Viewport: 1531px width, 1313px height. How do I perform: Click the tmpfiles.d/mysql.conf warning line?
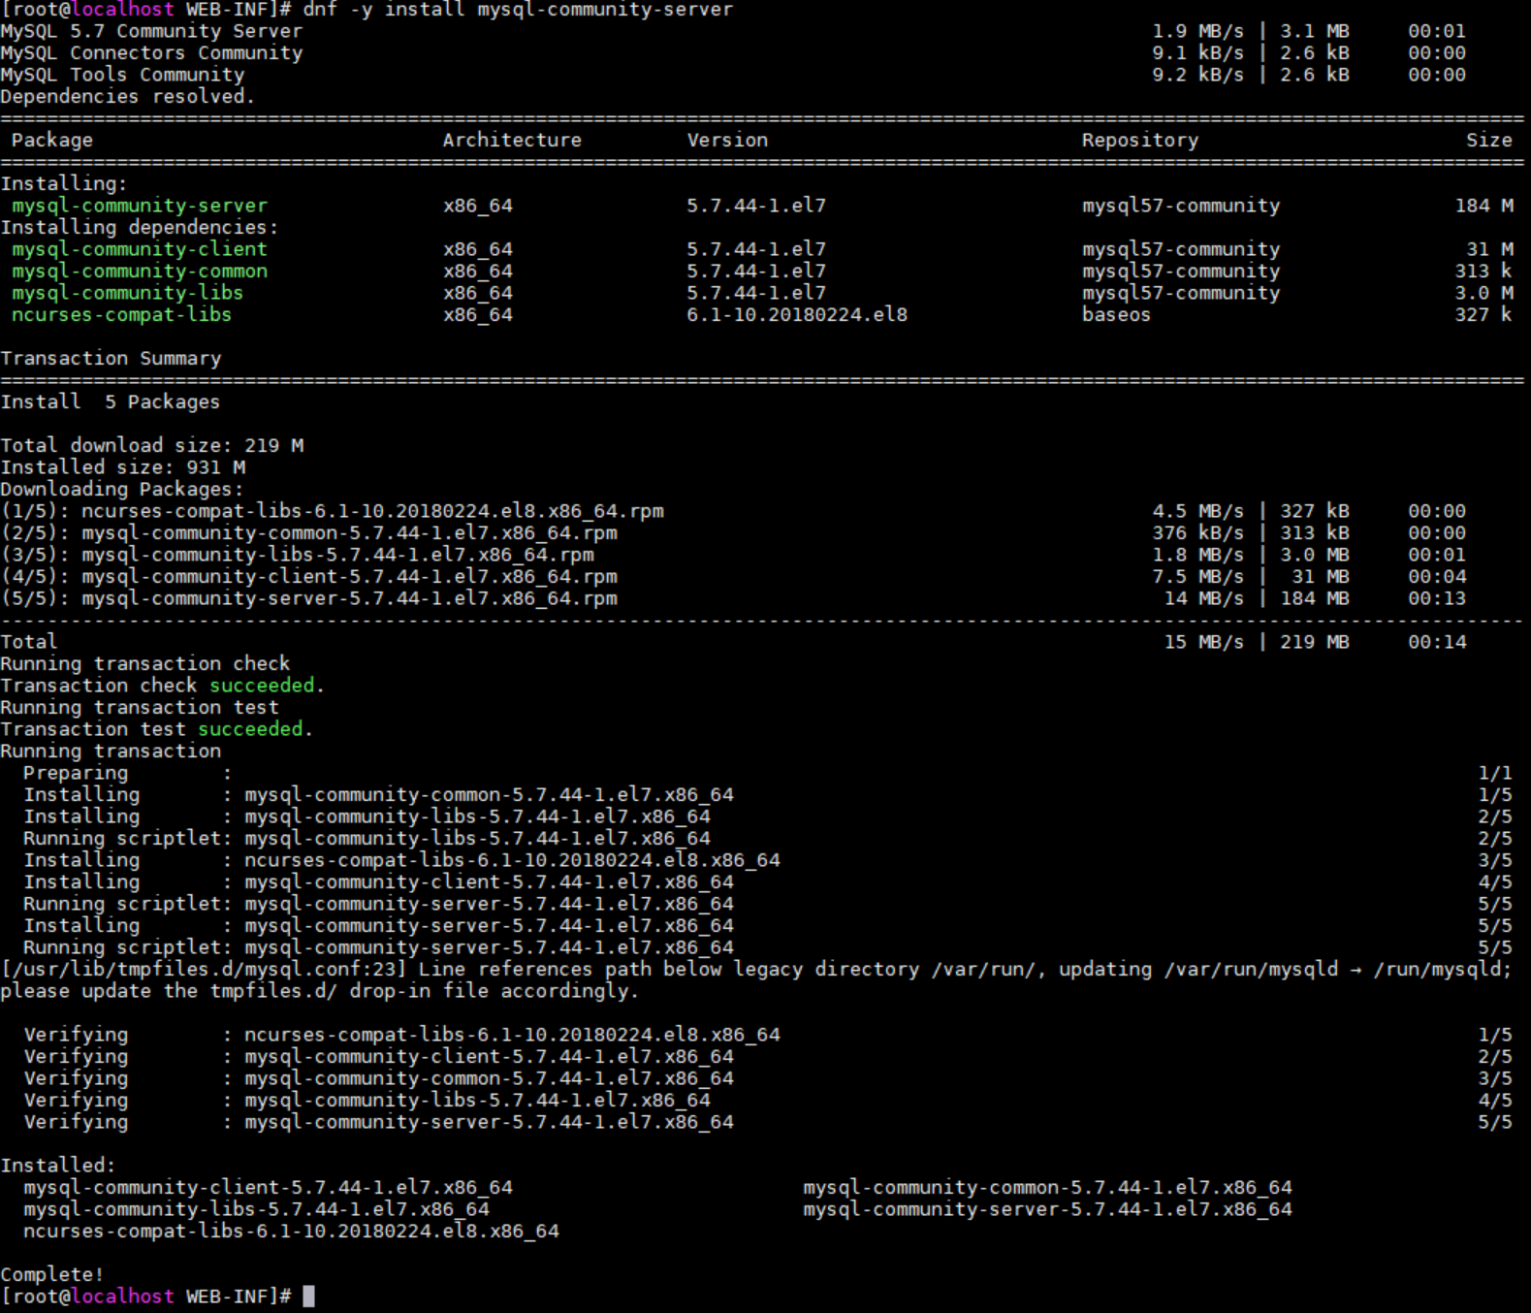pyautogui.click(x=756, y=970)
